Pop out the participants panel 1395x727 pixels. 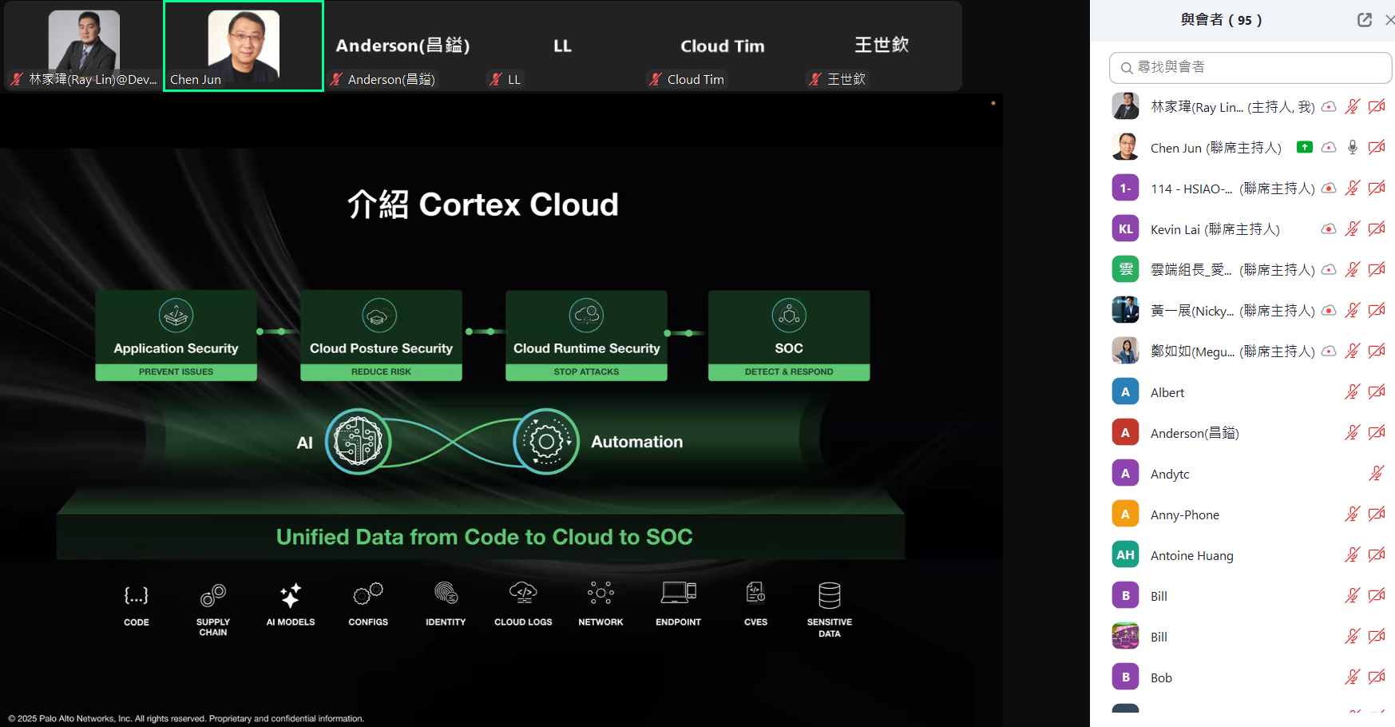click(1364, 20)
